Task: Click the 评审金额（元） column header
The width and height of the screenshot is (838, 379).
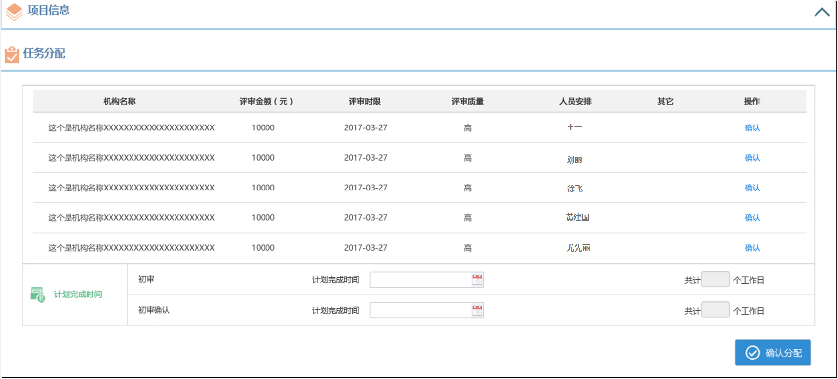Action: coord(266,102)
